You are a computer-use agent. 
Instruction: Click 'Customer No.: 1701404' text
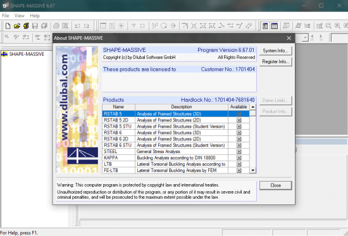click(228, 69)
